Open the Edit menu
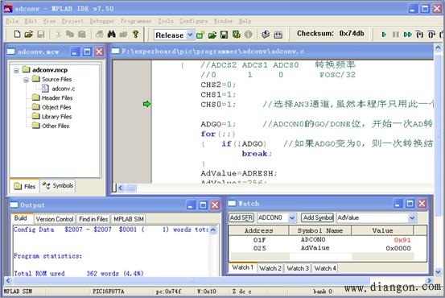Screen dimensions: 445x298 (31, 21)
